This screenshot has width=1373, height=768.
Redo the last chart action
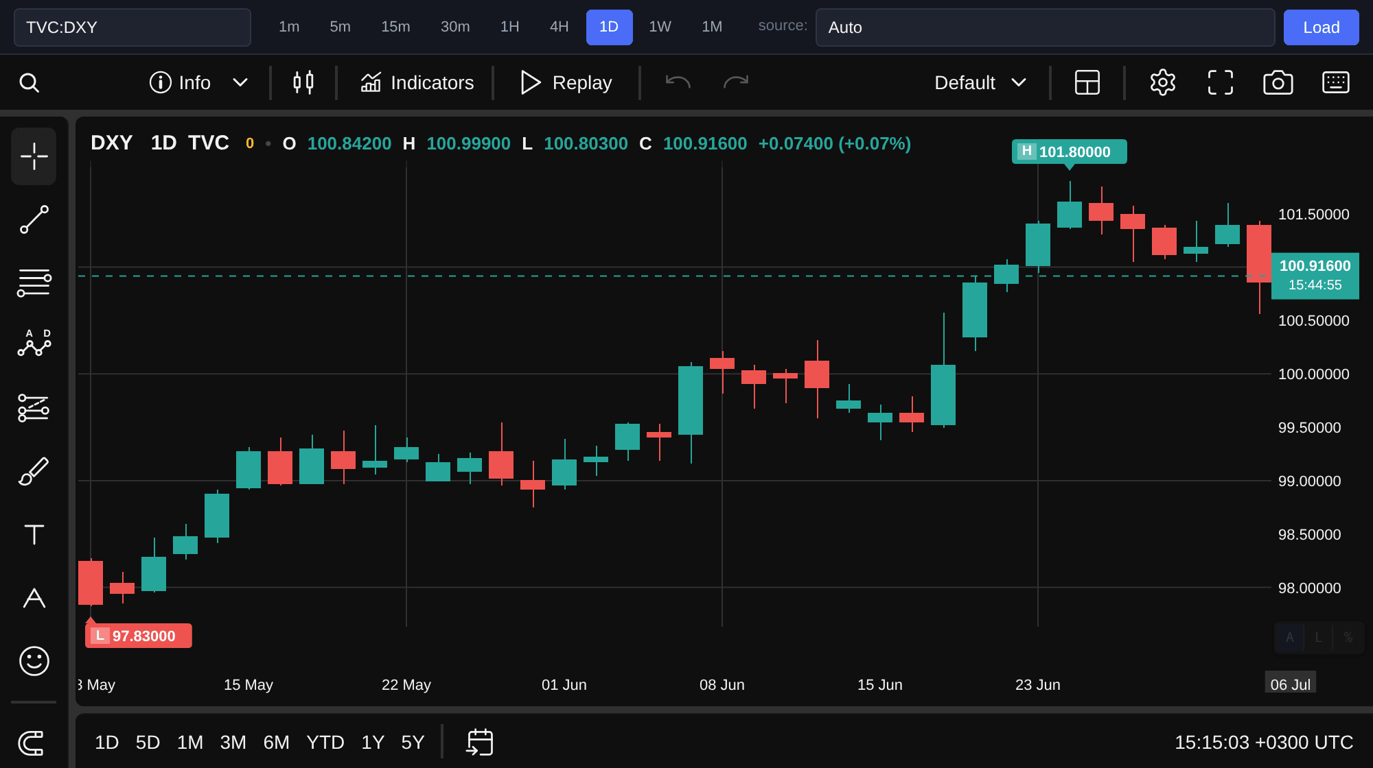coord(736,83)
